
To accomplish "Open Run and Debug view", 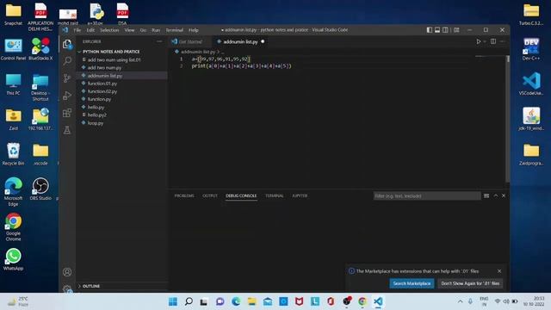I will [x=67, y=96].
